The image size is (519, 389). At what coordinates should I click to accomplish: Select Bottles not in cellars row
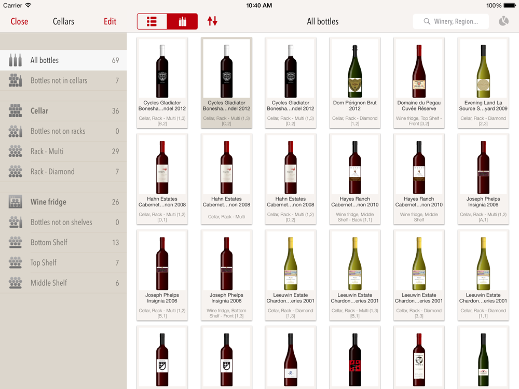pos(63,80)
